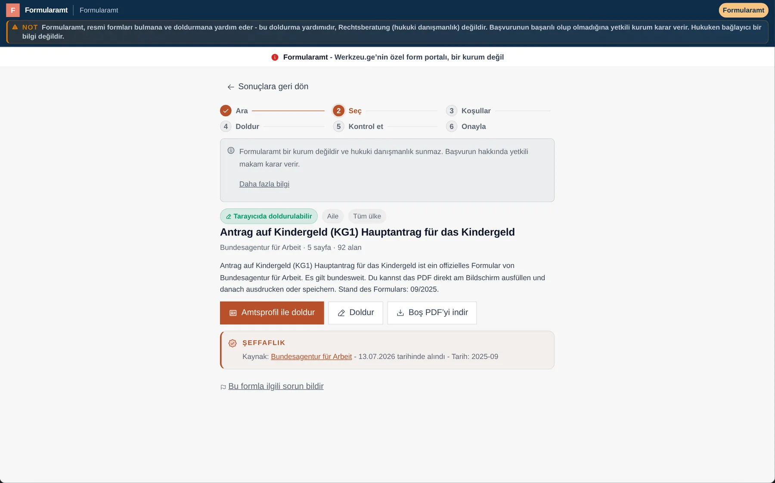Screen dimensions: 775x483
Task: Click the flag icon before sorun bildir
Action: 223,387
